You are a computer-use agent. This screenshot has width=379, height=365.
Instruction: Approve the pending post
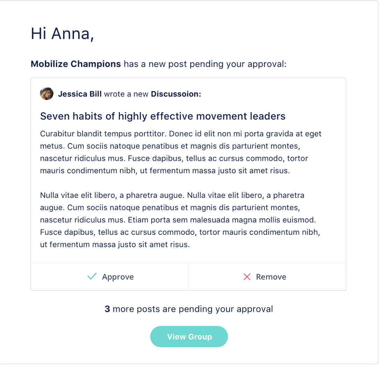tap(109, 277)
